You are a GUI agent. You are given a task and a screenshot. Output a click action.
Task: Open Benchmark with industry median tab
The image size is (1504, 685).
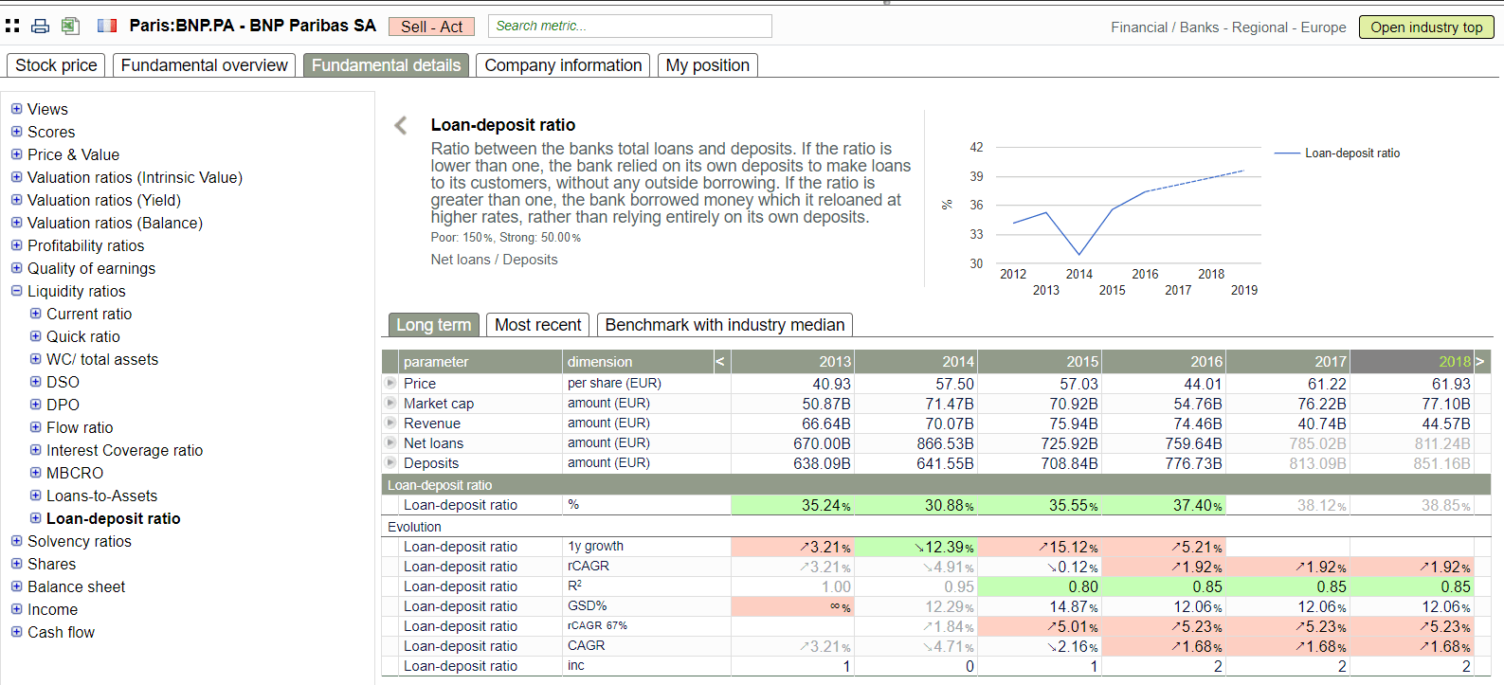point(724,325)
